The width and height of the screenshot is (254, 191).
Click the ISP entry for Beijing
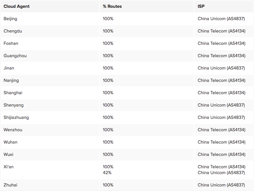[221, 19]
